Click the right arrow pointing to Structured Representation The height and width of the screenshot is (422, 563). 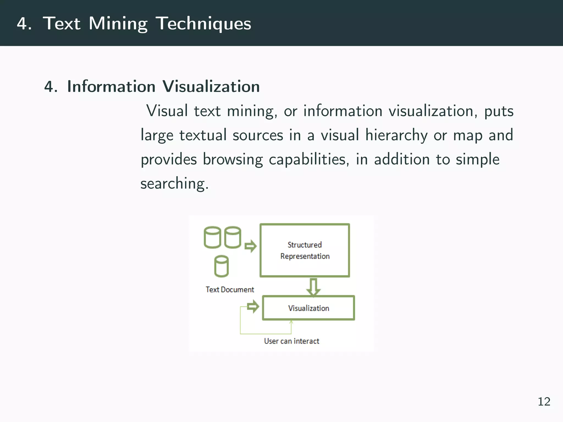coord(250,246)
